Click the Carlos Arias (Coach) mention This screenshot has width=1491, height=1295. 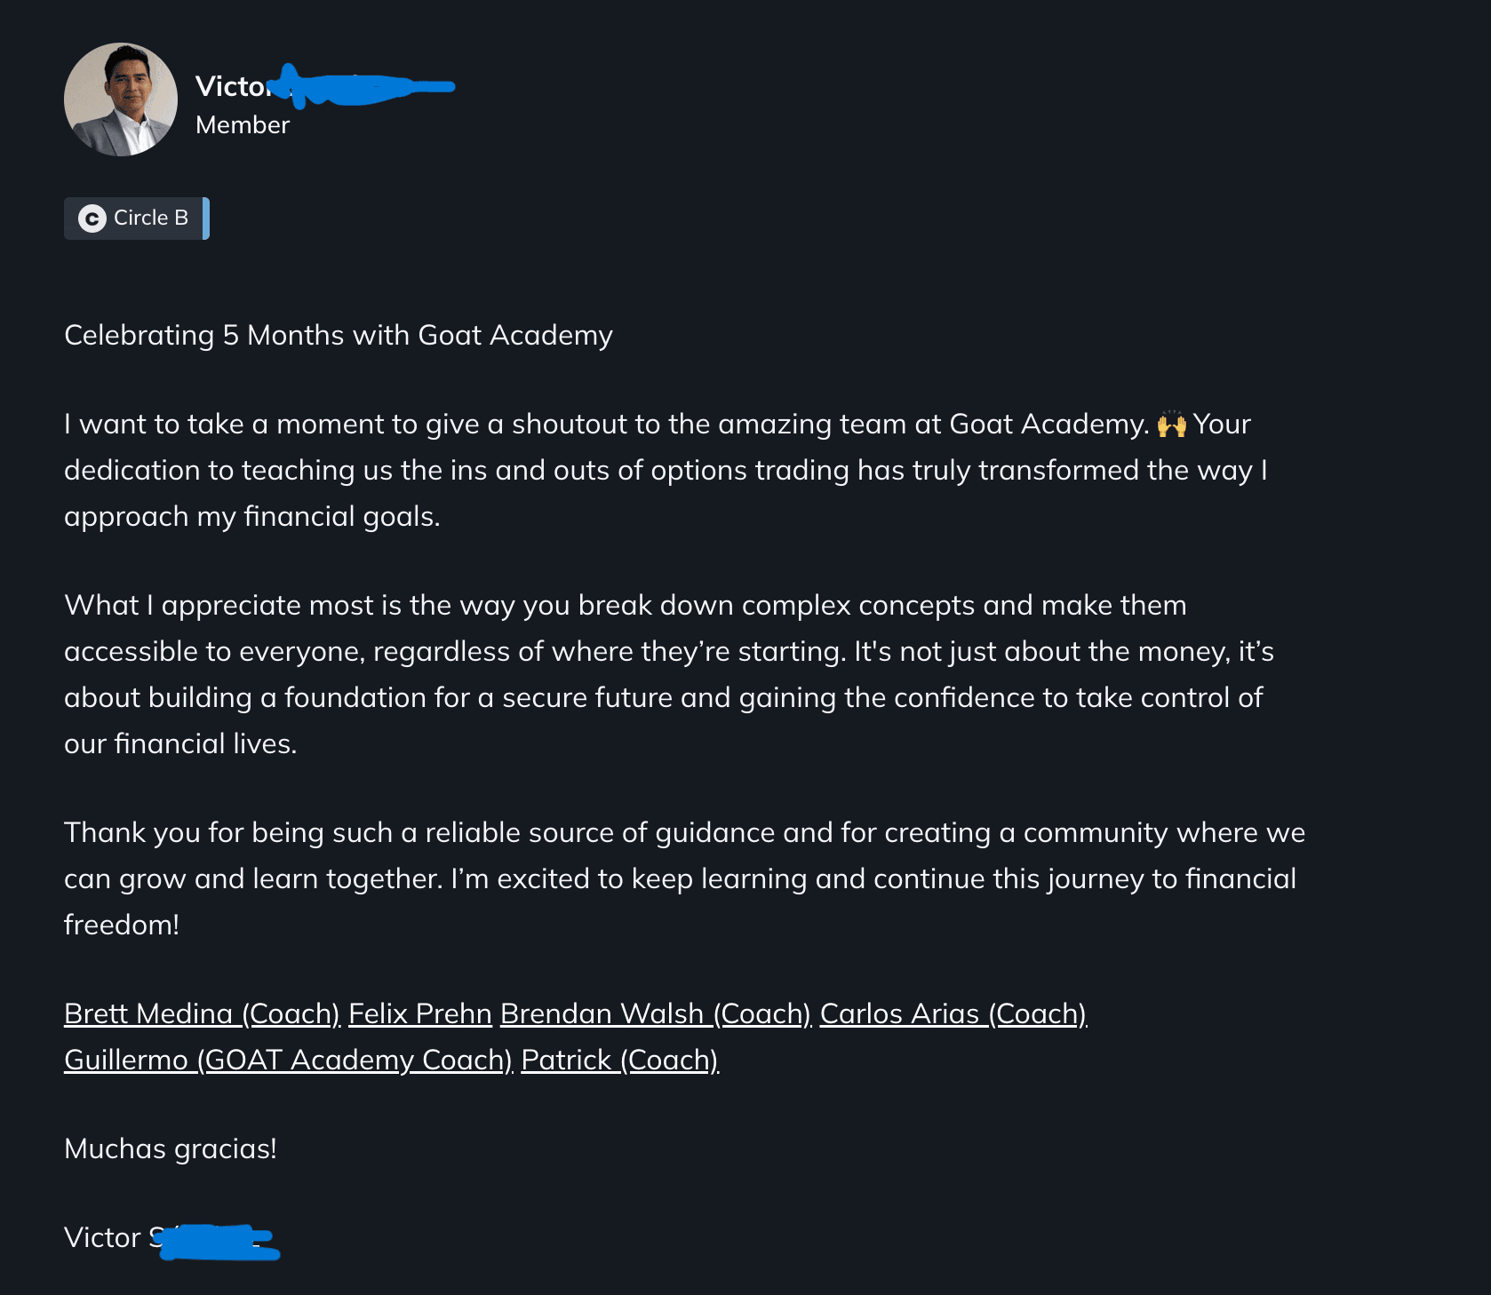(x=953, y=1013)
